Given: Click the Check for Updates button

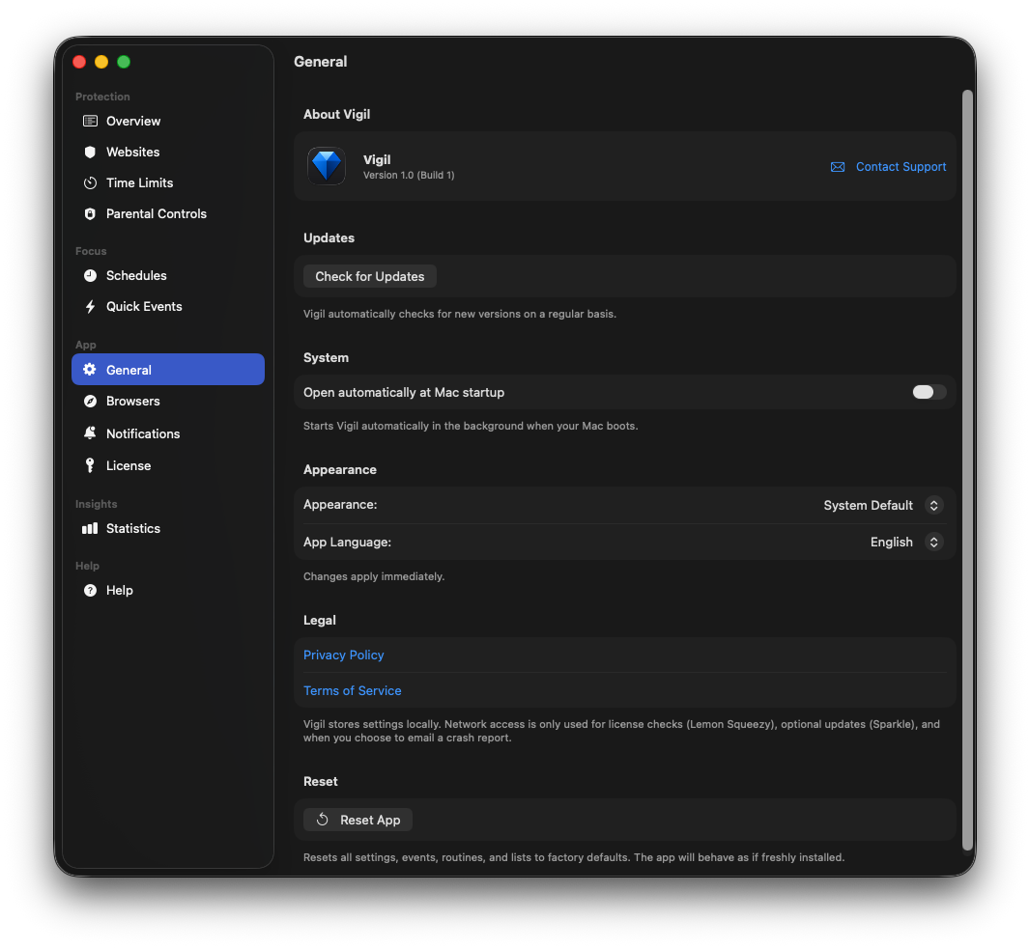Looking at the screenshot, I should pyautogui.click(x=370, y=276).
